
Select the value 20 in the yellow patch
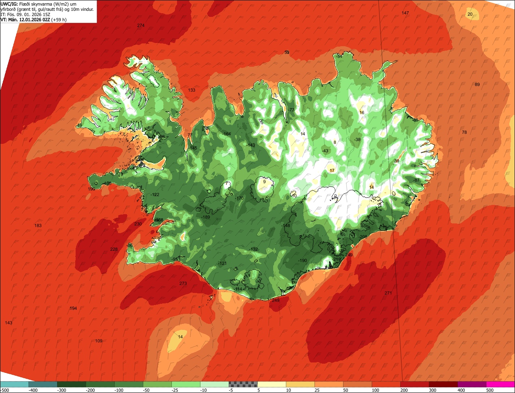pyautogui.click(x=470, y=14)
